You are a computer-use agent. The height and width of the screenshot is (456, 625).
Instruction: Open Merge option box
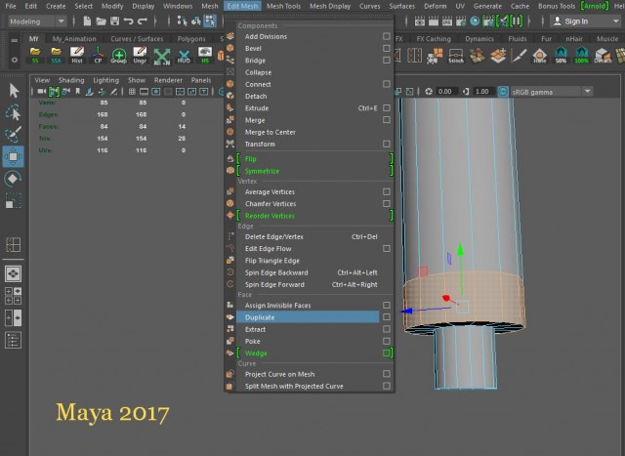(387, 120)
